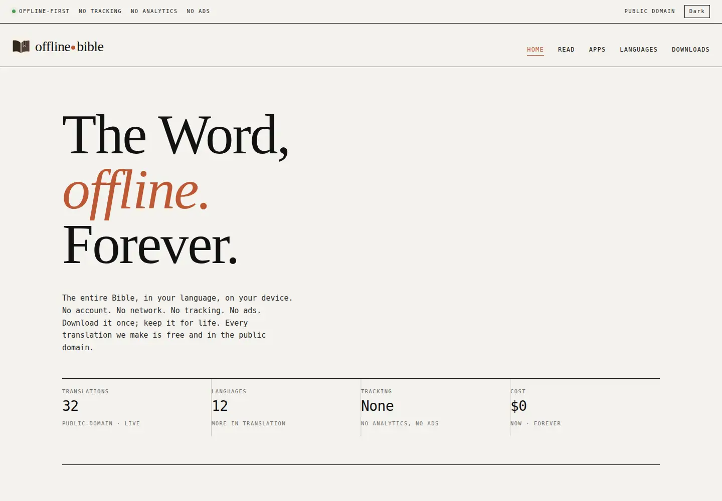Click the LANGUAGES stat value 12
The width and height of the screenshot is (722, 501).
pyautogui.click(x=220, y=406)
